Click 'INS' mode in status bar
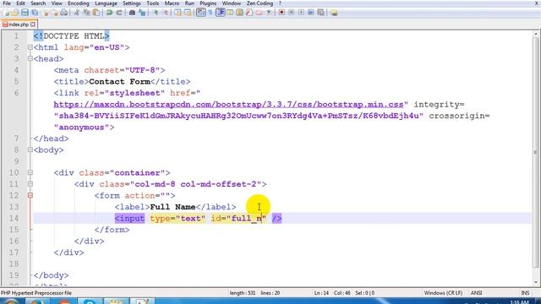Image resolution: width=541 pixels, height=304 pixels. (525, 293)
